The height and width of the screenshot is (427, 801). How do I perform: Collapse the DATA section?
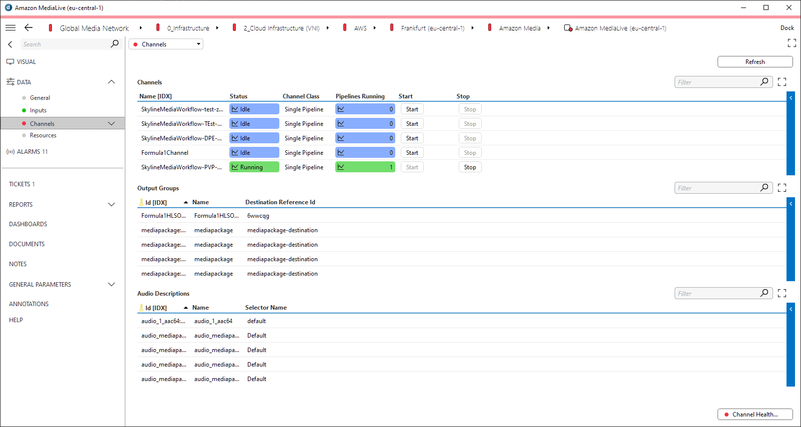point(111,82)
